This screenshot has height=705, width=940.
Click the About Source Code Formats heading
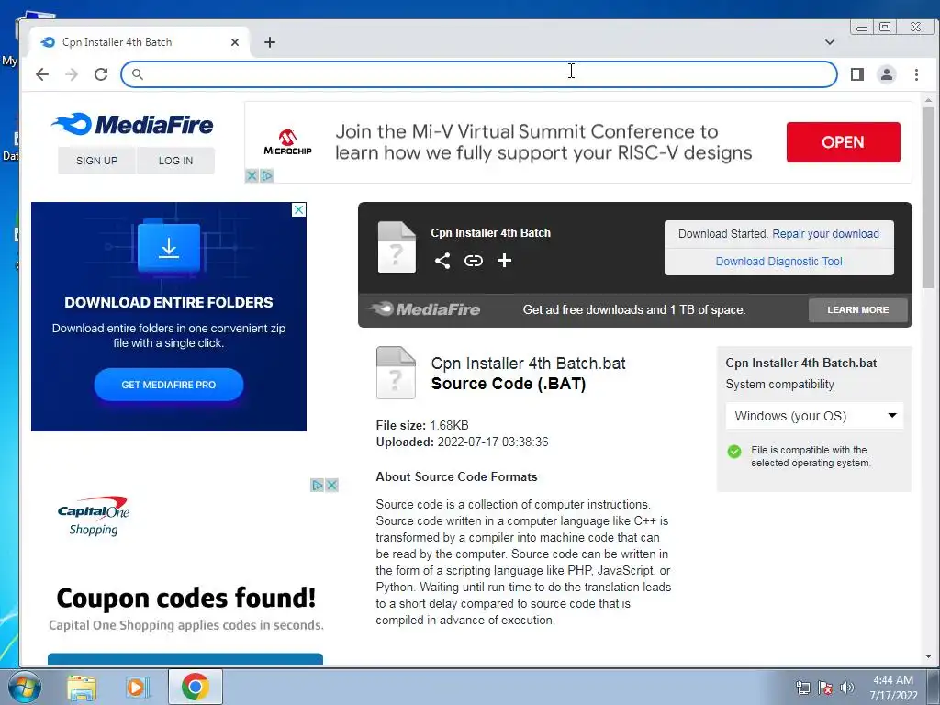tap(456, 476)
